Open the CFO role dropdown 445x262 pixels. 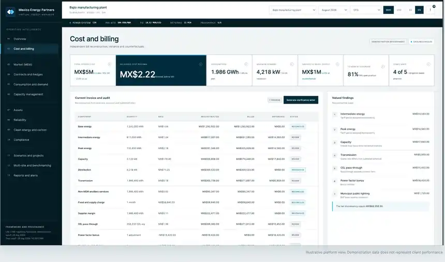(x=366, y=10)
